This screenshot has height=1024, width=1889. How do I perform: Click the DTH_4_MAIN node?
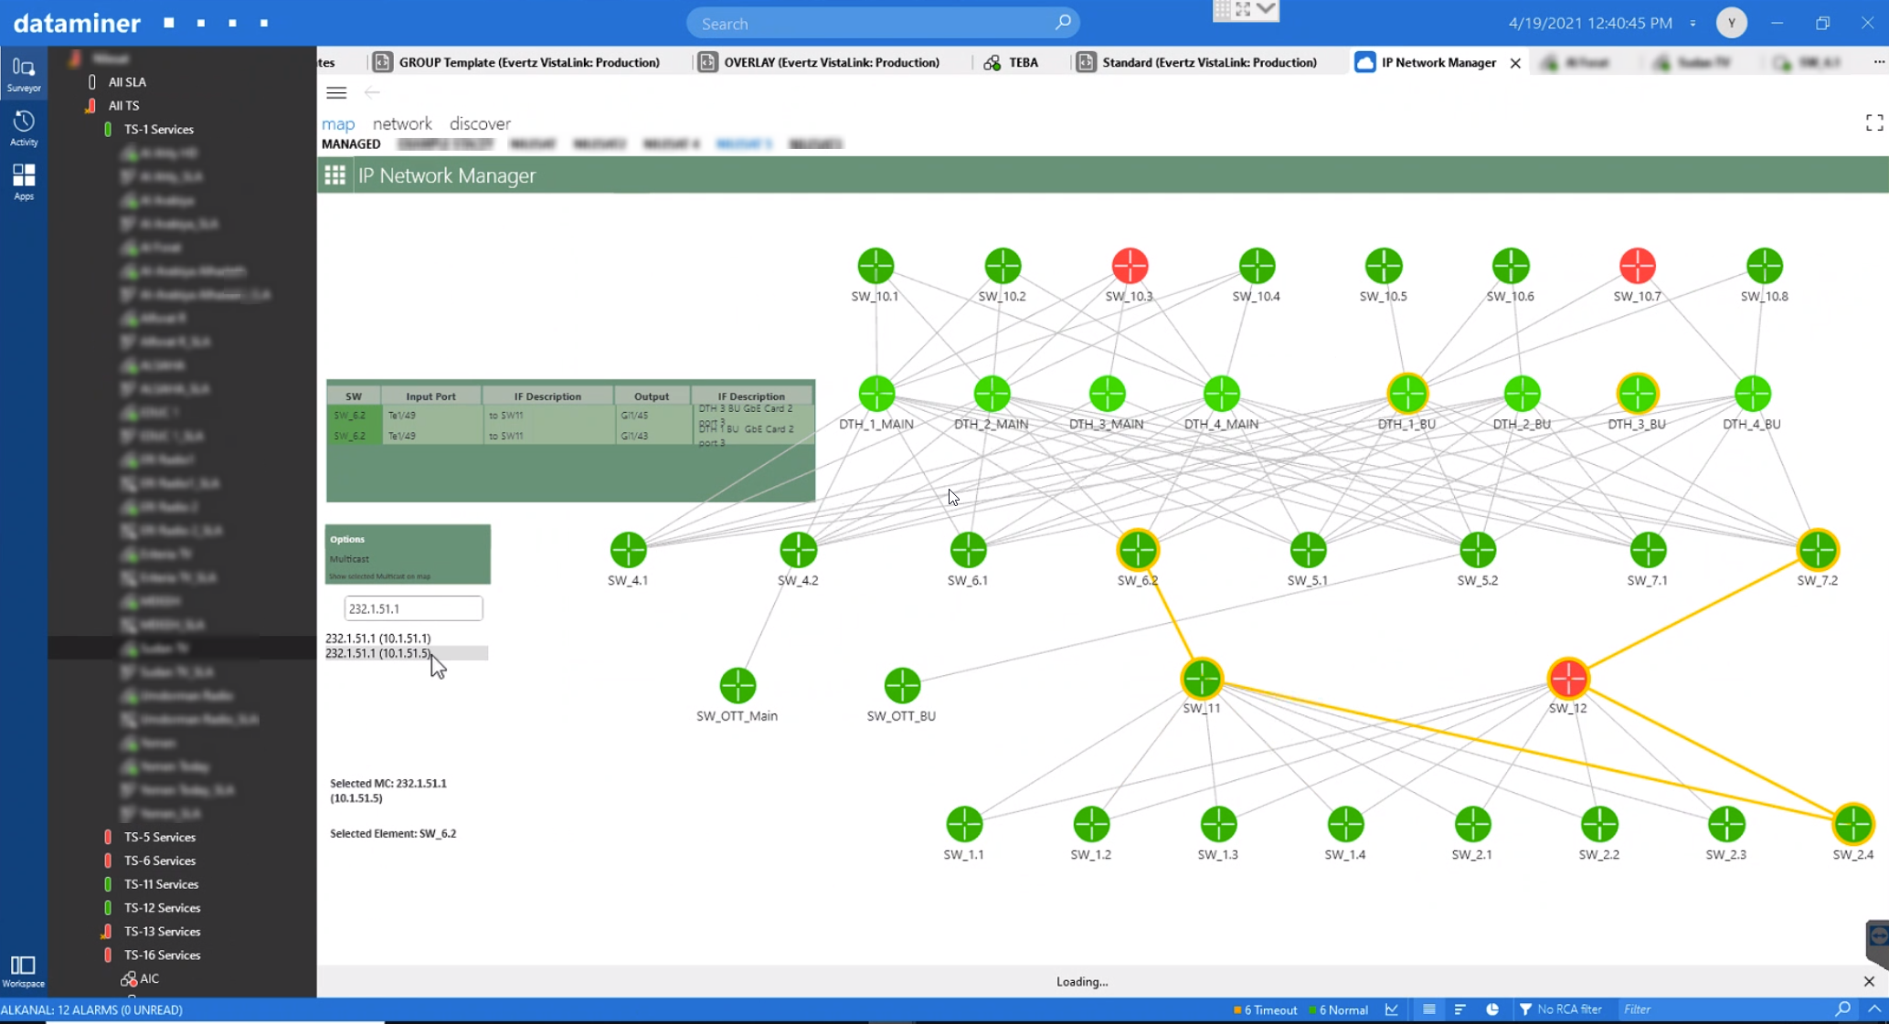click(1222, 394)
